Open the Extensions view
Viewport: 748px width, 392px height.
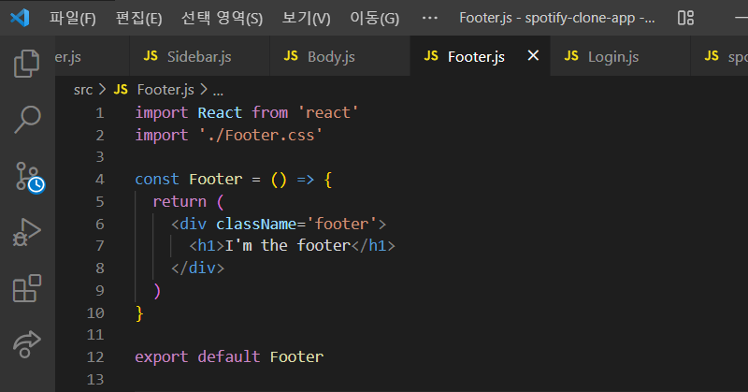[27, 288]
